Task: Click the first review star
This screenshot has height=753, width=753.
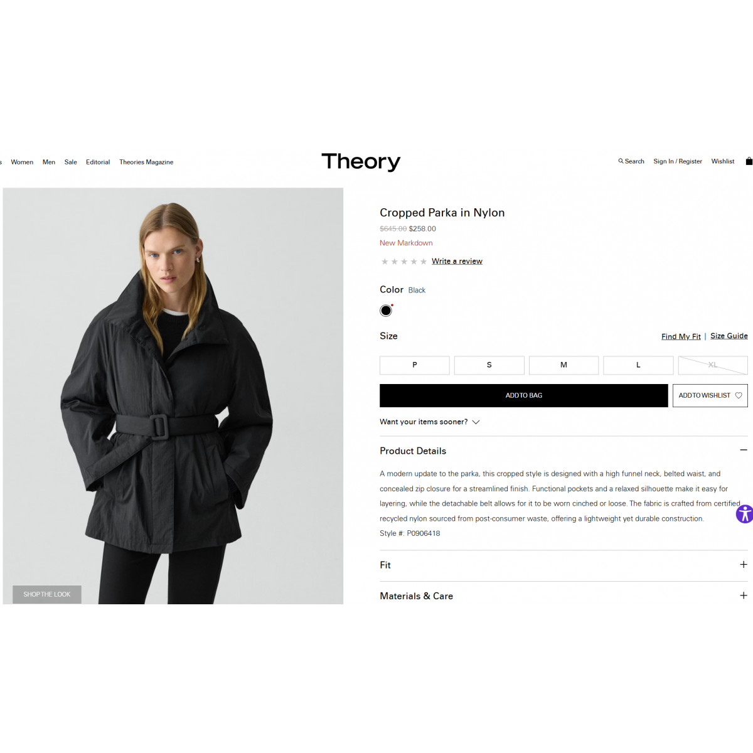Action: click(x=385, y=262)
